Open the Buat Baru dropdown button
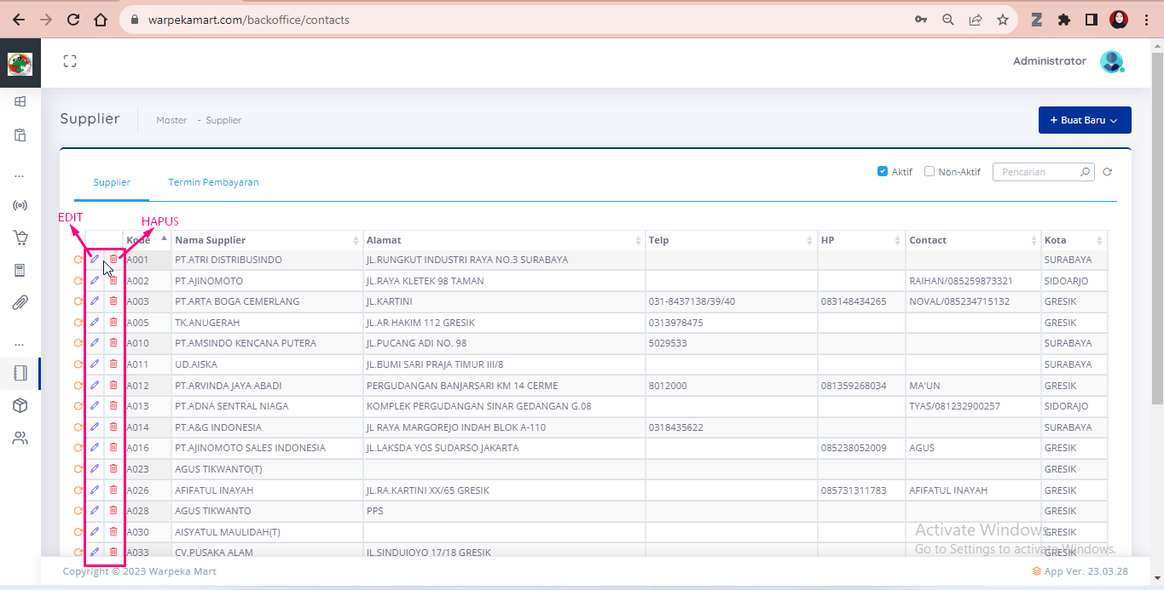1164x590 pixels. click(x=1085, y=120)
